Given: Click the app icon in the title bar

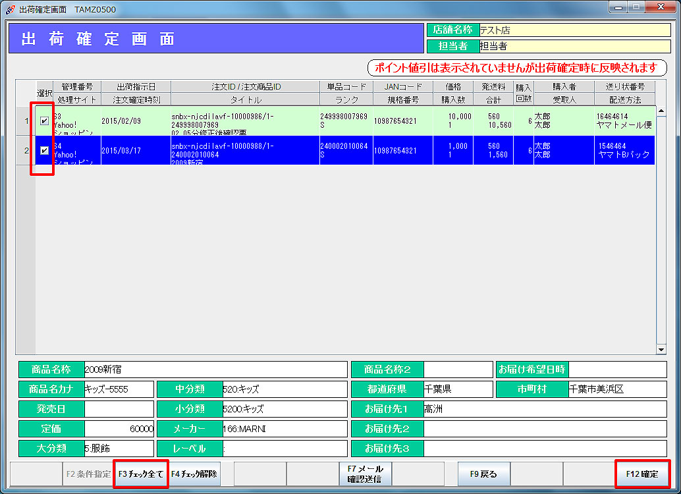Looking at the screenshot, I should [x=10, y=10].
